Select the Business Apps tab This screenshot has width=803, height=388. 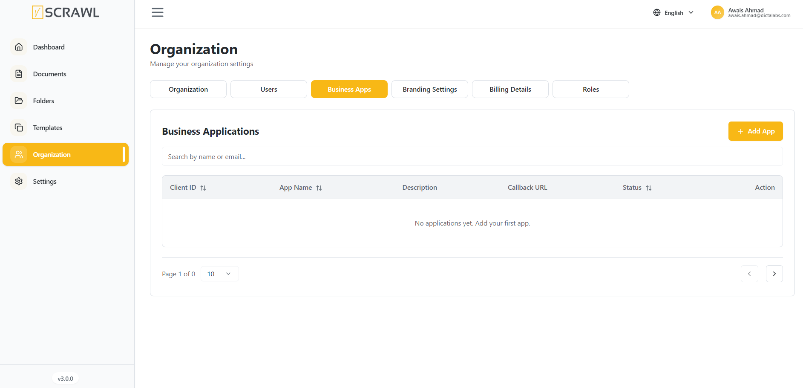point(349,89)
